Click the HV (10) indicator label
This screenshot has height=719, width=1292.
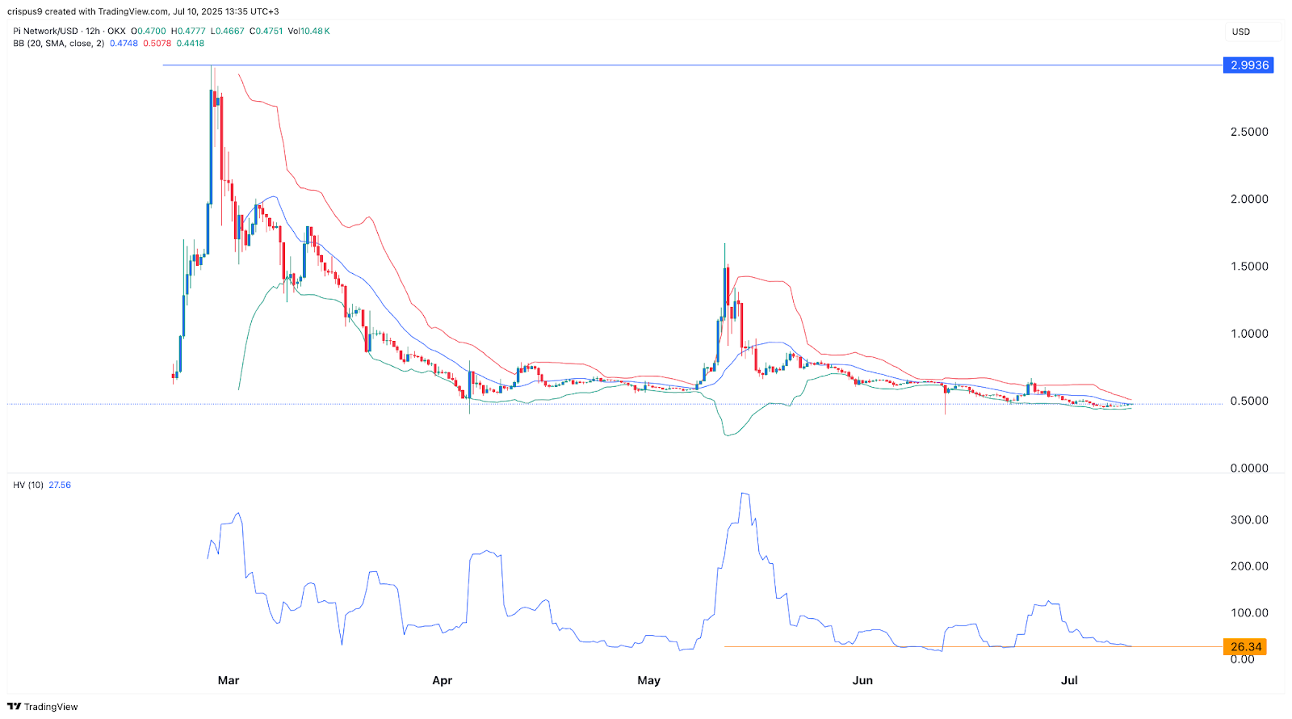pos(28,485)
